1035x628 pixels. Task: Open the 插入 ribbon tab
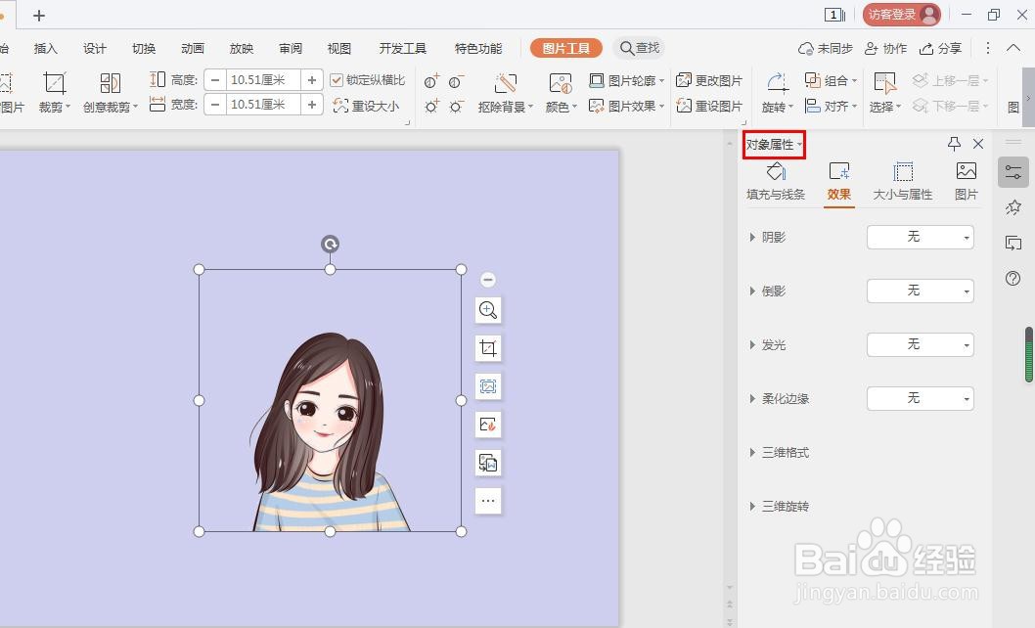(44, 47)
